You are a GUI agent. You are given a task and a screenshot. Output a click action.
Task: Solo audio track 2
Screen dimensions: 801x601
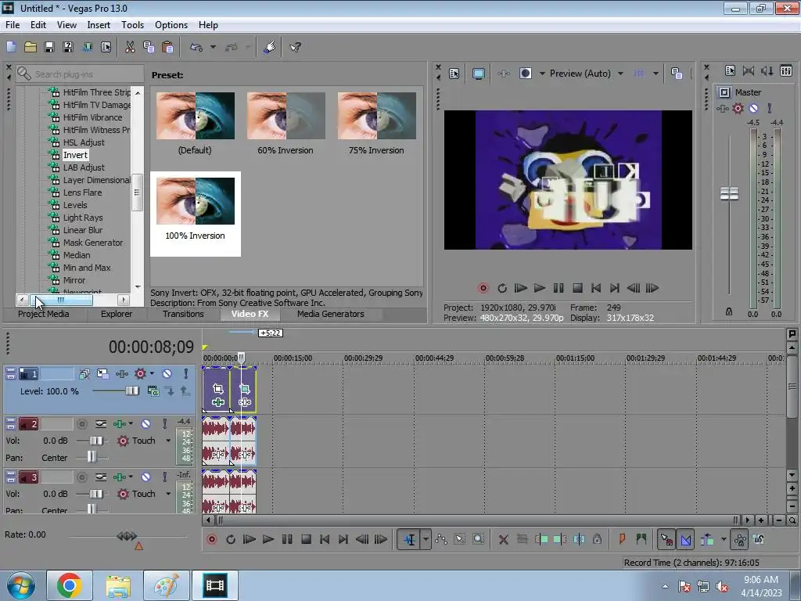(164, 423)
